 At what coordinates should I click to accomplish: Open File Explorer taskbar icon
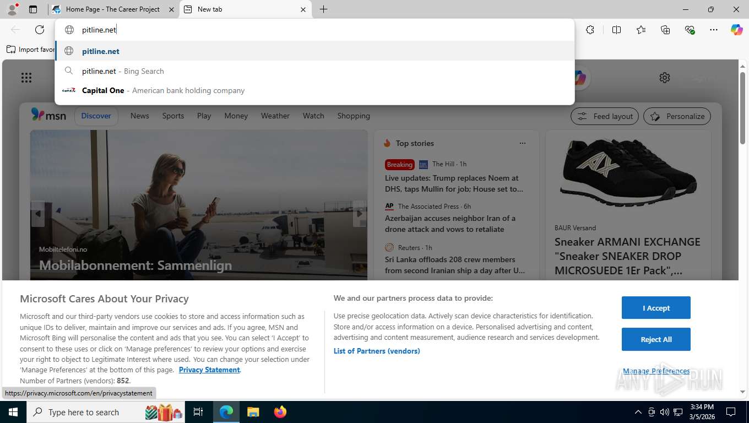click(253, 412)
